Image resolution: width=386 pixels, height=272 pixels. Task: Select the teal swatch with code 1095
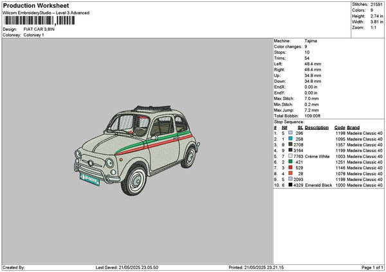(291, 139)
